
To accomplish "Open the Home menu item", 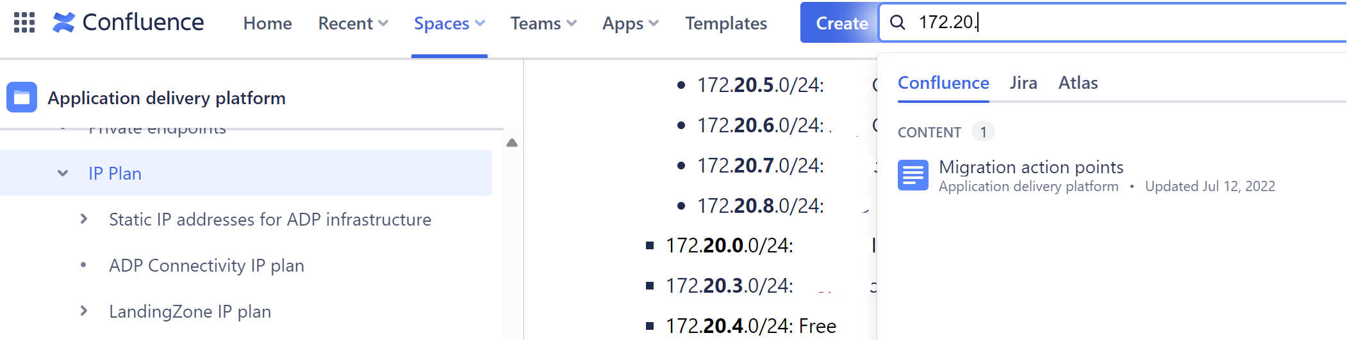I will 267,24.
